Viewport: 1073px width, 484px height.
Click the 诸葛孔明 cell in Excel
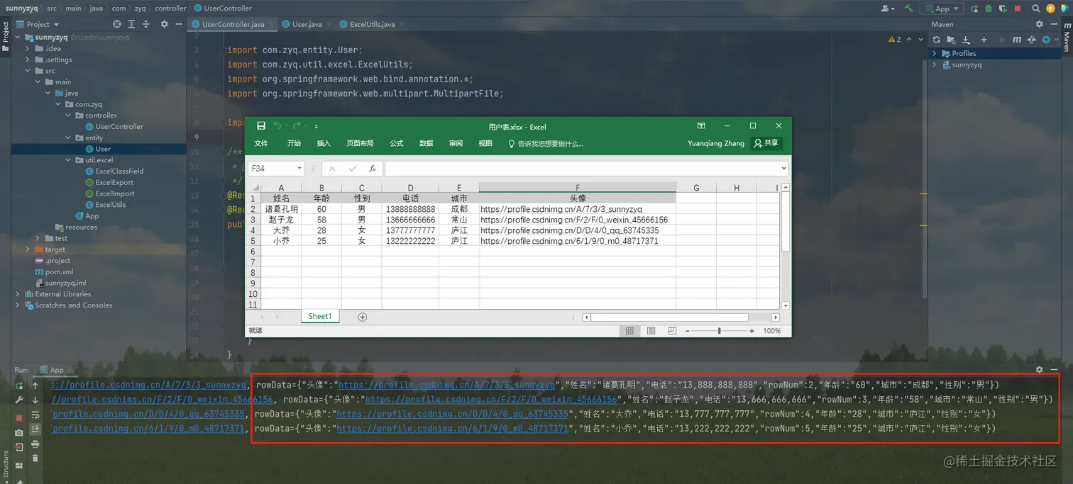click(x=282, y=209)
